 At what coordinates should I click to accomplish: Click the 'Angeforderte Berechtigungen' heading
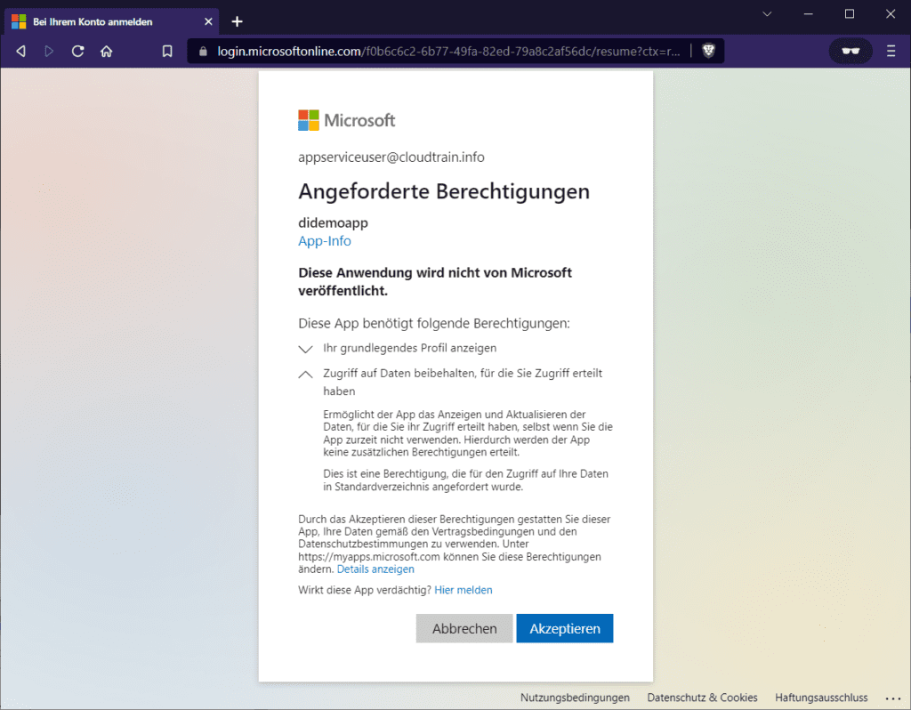(444, 191)
